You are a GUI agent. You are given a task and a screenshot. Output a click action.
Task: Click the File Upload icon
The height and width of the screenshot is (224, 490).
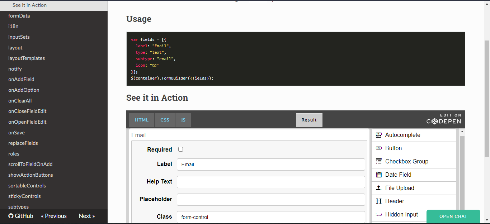378,188
